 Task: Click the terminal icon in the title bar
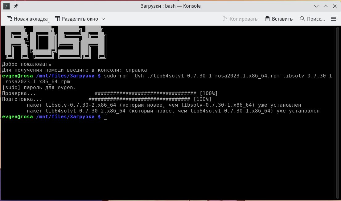click(6, 6)
